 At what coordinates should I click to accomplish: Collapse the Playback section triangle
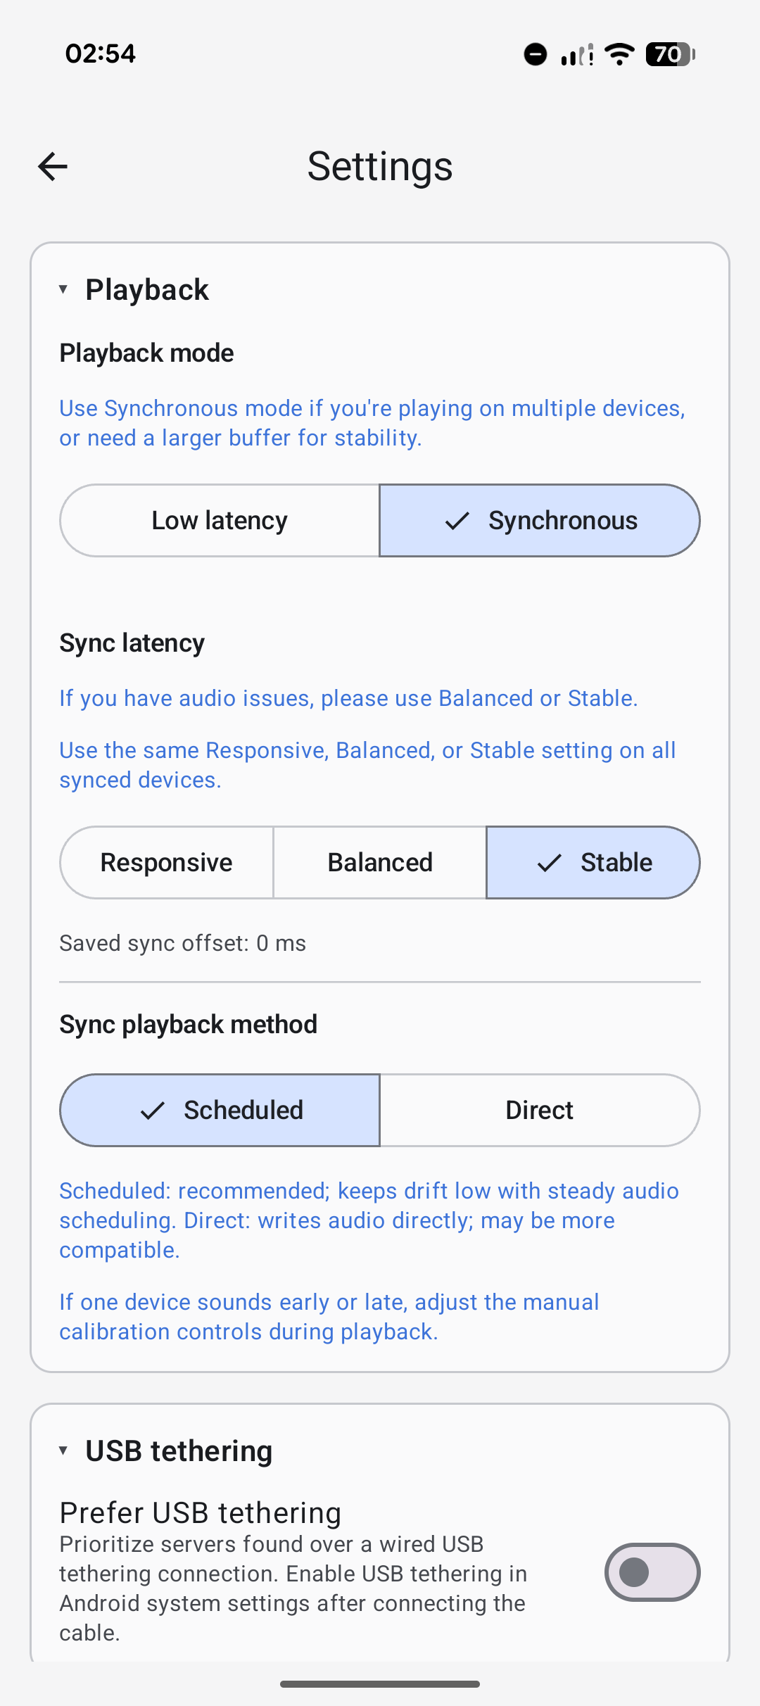click(63, 289)
